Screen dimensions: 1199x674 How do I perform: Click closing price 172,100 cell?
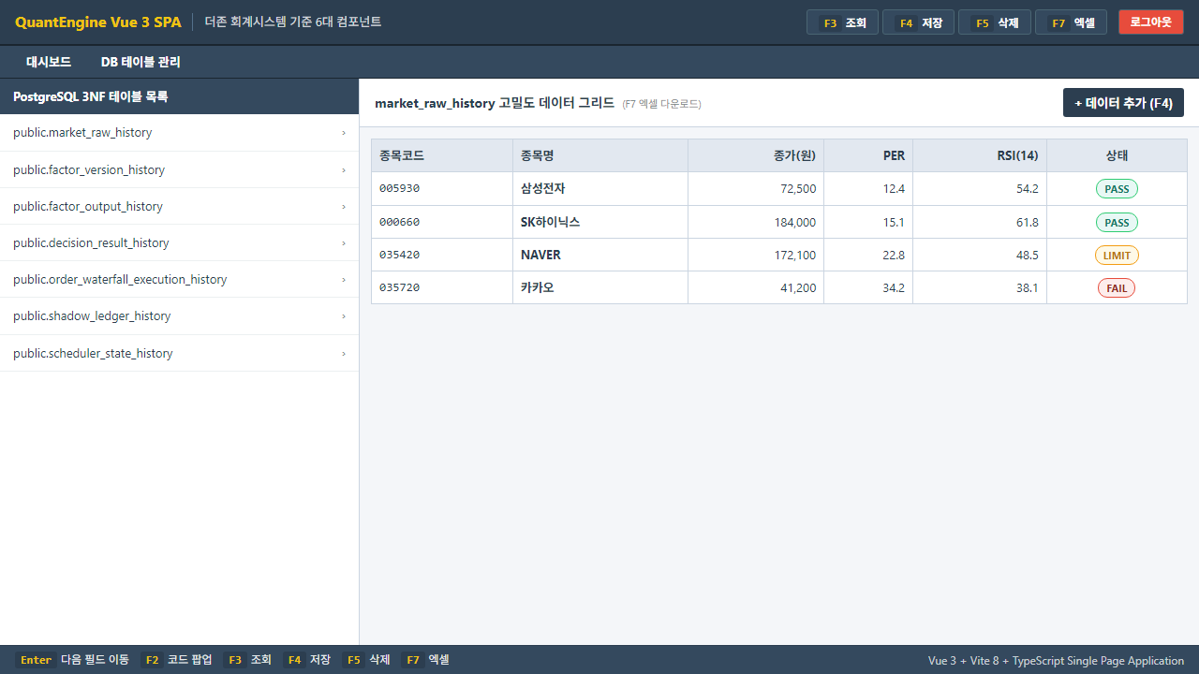coord(756,255)
